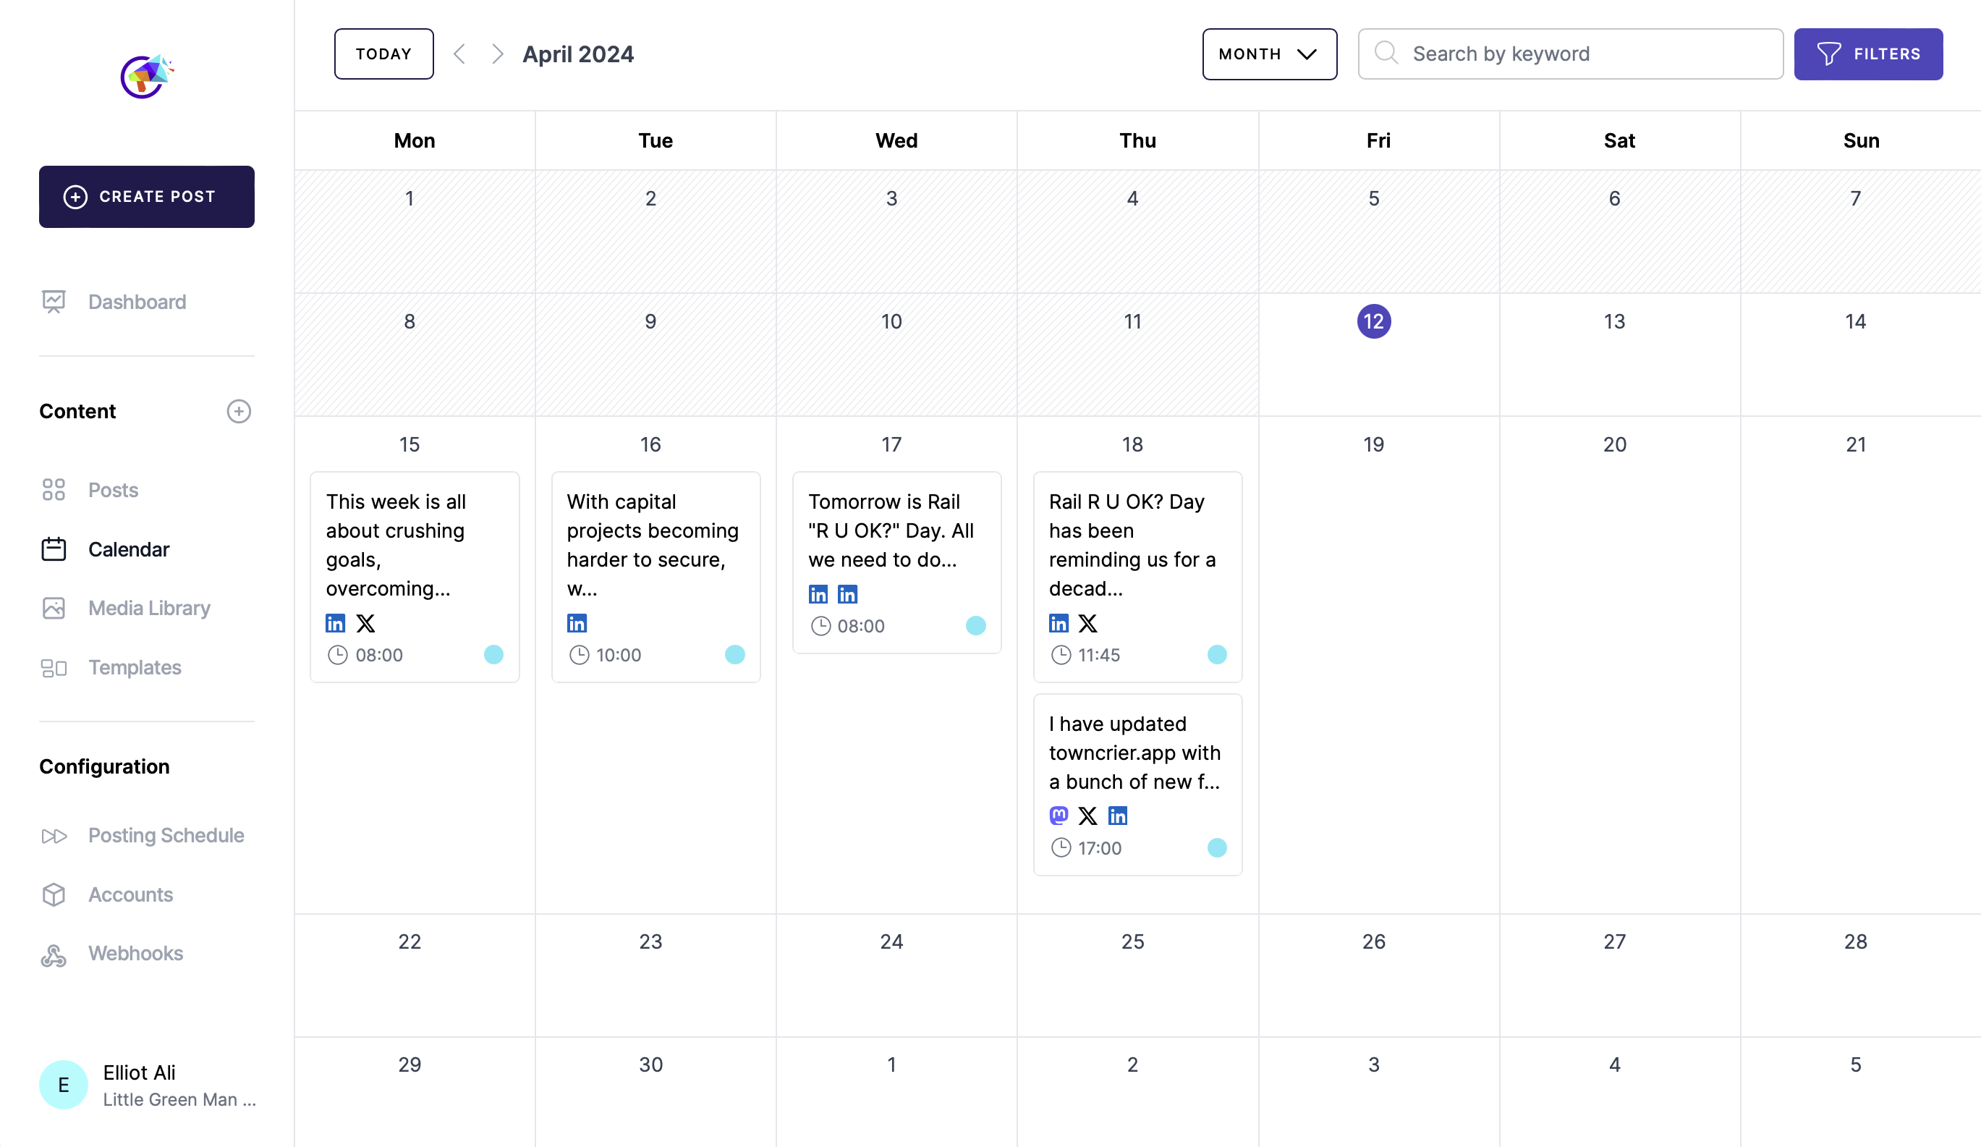Click the Mastodon icon on April 18 second post

tap(1058, 815)
